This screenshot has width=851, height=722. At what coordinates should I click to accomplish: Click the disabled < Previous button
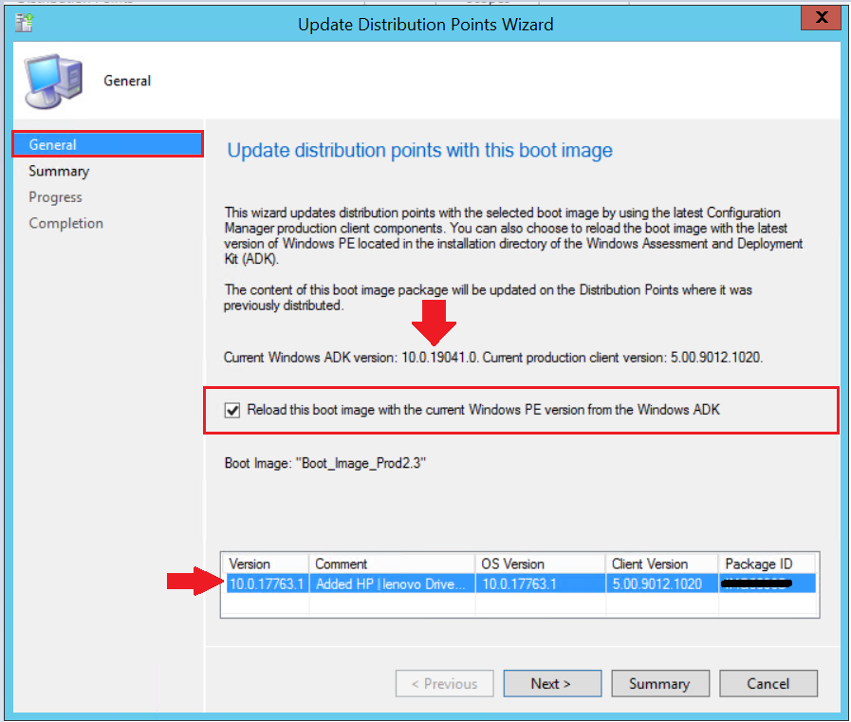[444, 683]
